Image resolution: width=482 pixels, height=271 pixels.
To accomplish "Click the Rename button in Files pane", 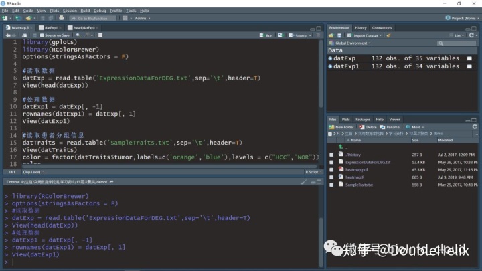I will (390, 127).
